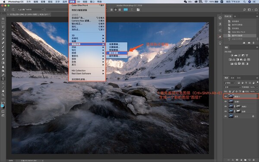This screenshot has width=259, height=162.
Task: Select the Eraser tool
Action: click(3, 59)
